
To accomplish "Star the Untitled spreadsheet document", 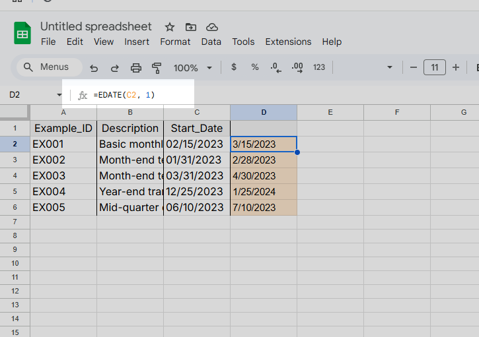I will [x=170, y=27].
